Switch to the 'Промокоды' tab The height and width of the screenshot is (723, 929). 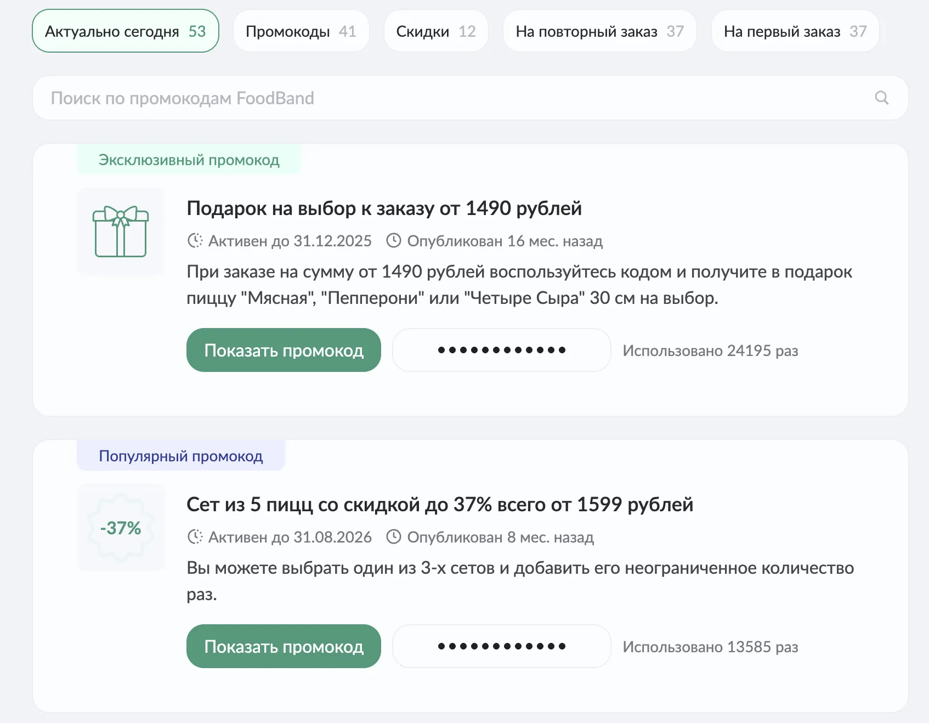click(x=301, y=31)
